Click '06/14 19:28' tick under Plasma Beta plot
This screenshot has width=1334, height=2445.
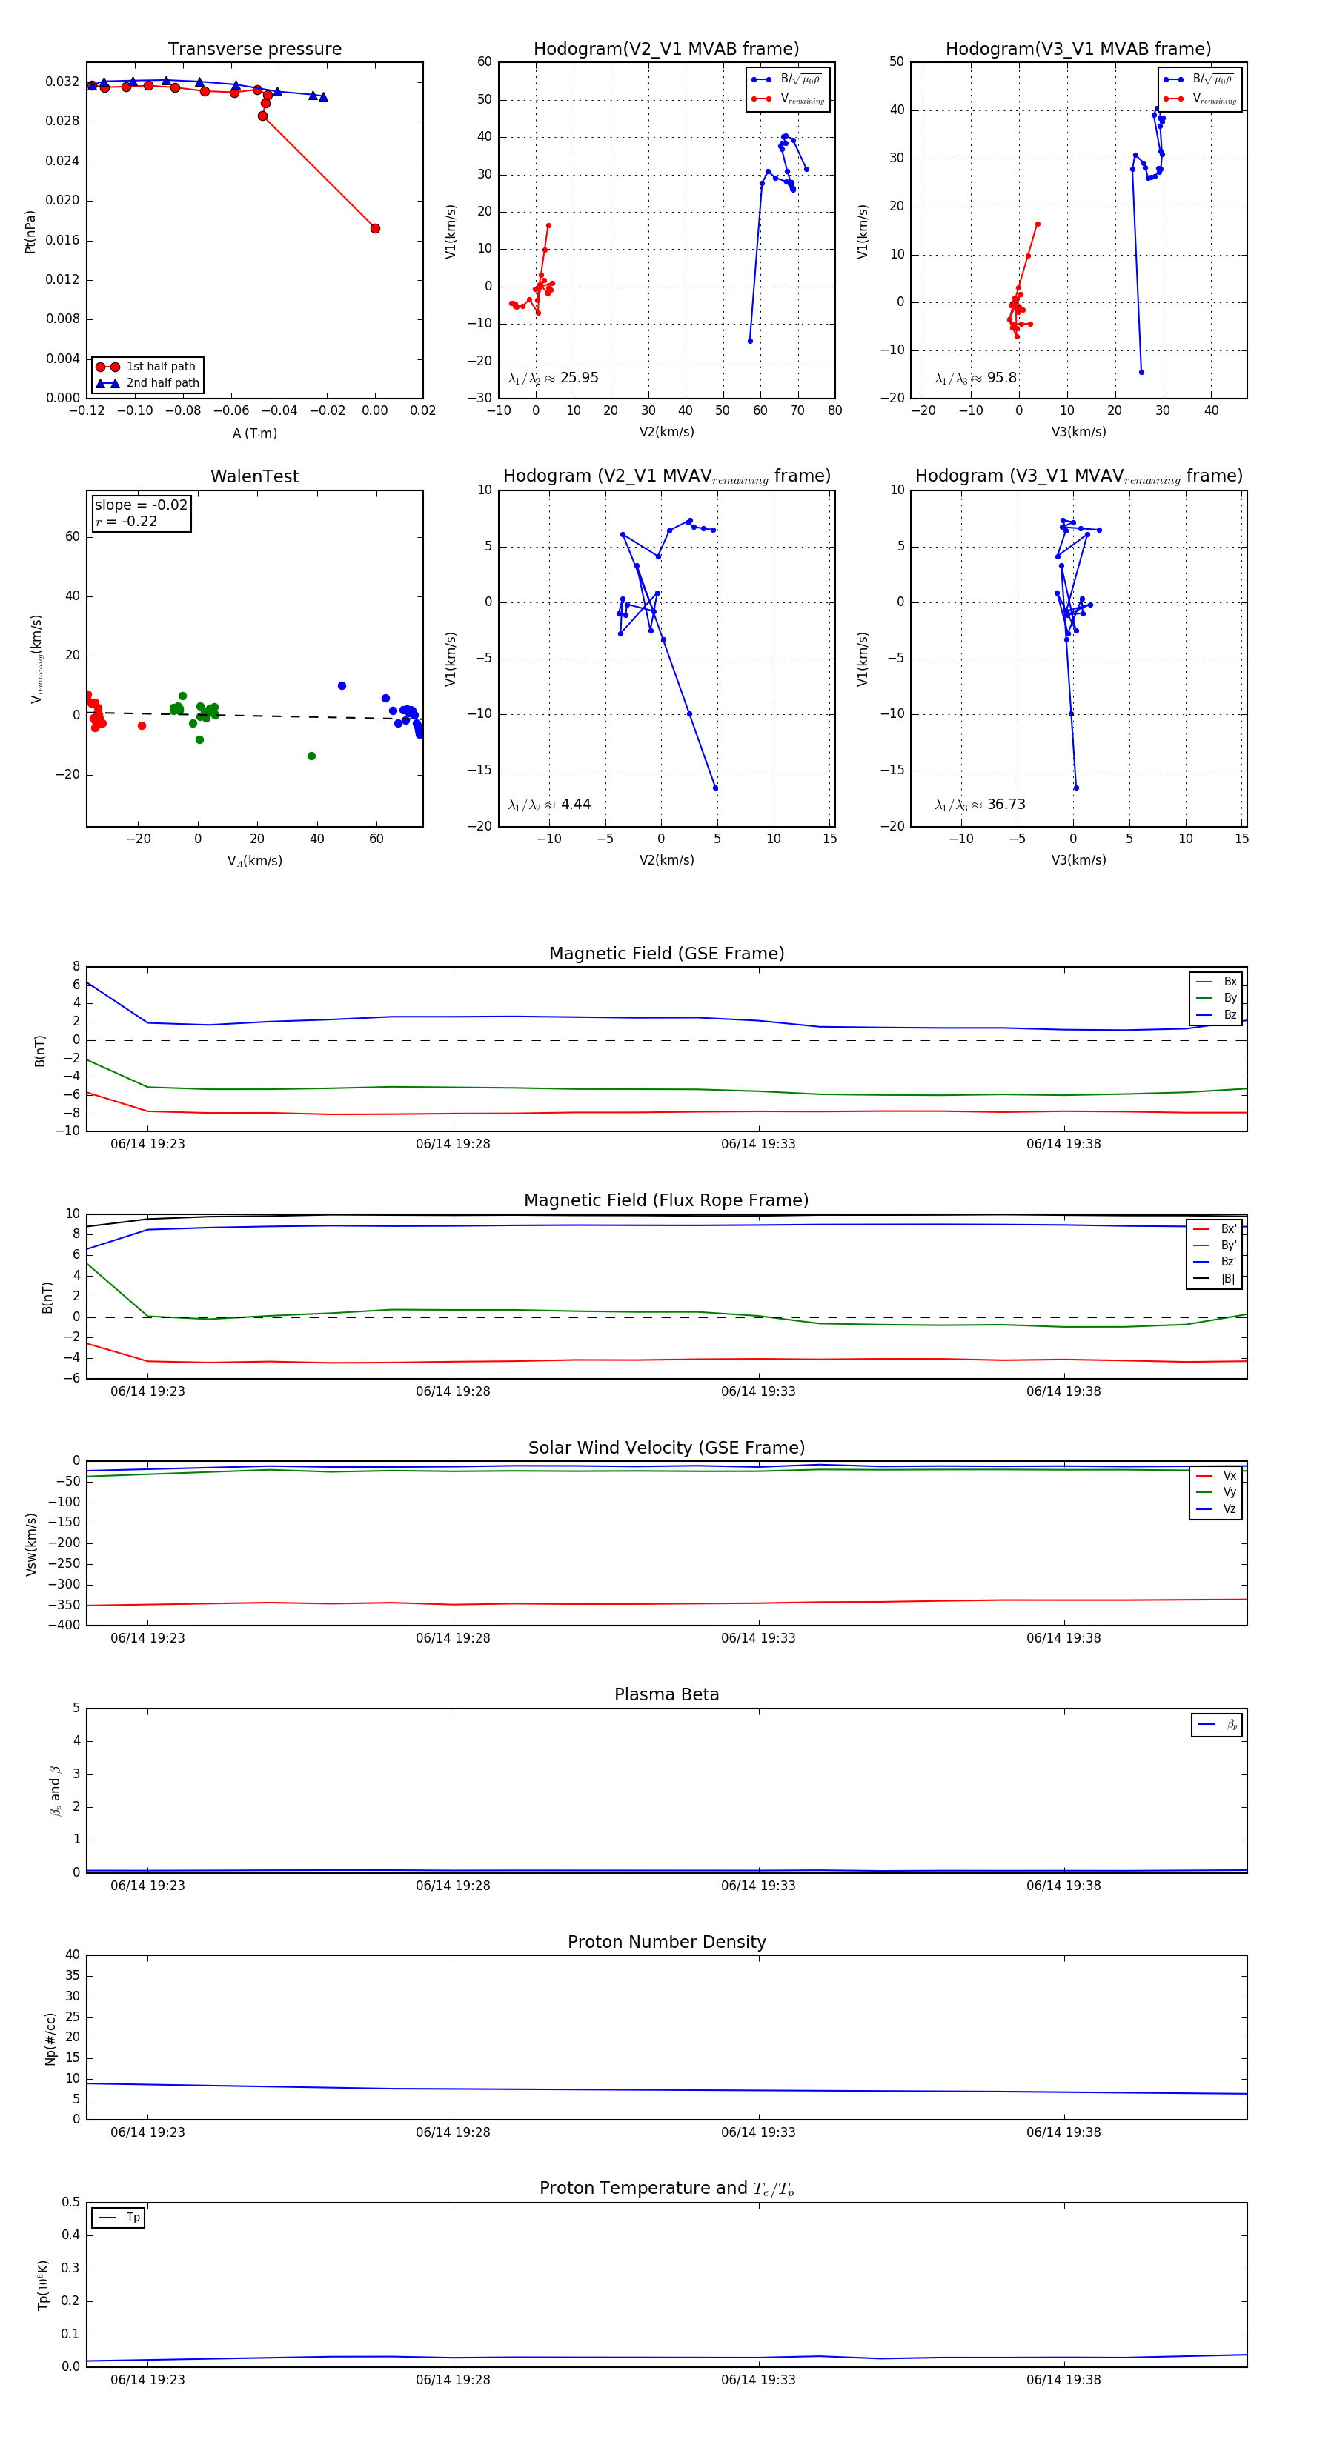[453, 1886]
